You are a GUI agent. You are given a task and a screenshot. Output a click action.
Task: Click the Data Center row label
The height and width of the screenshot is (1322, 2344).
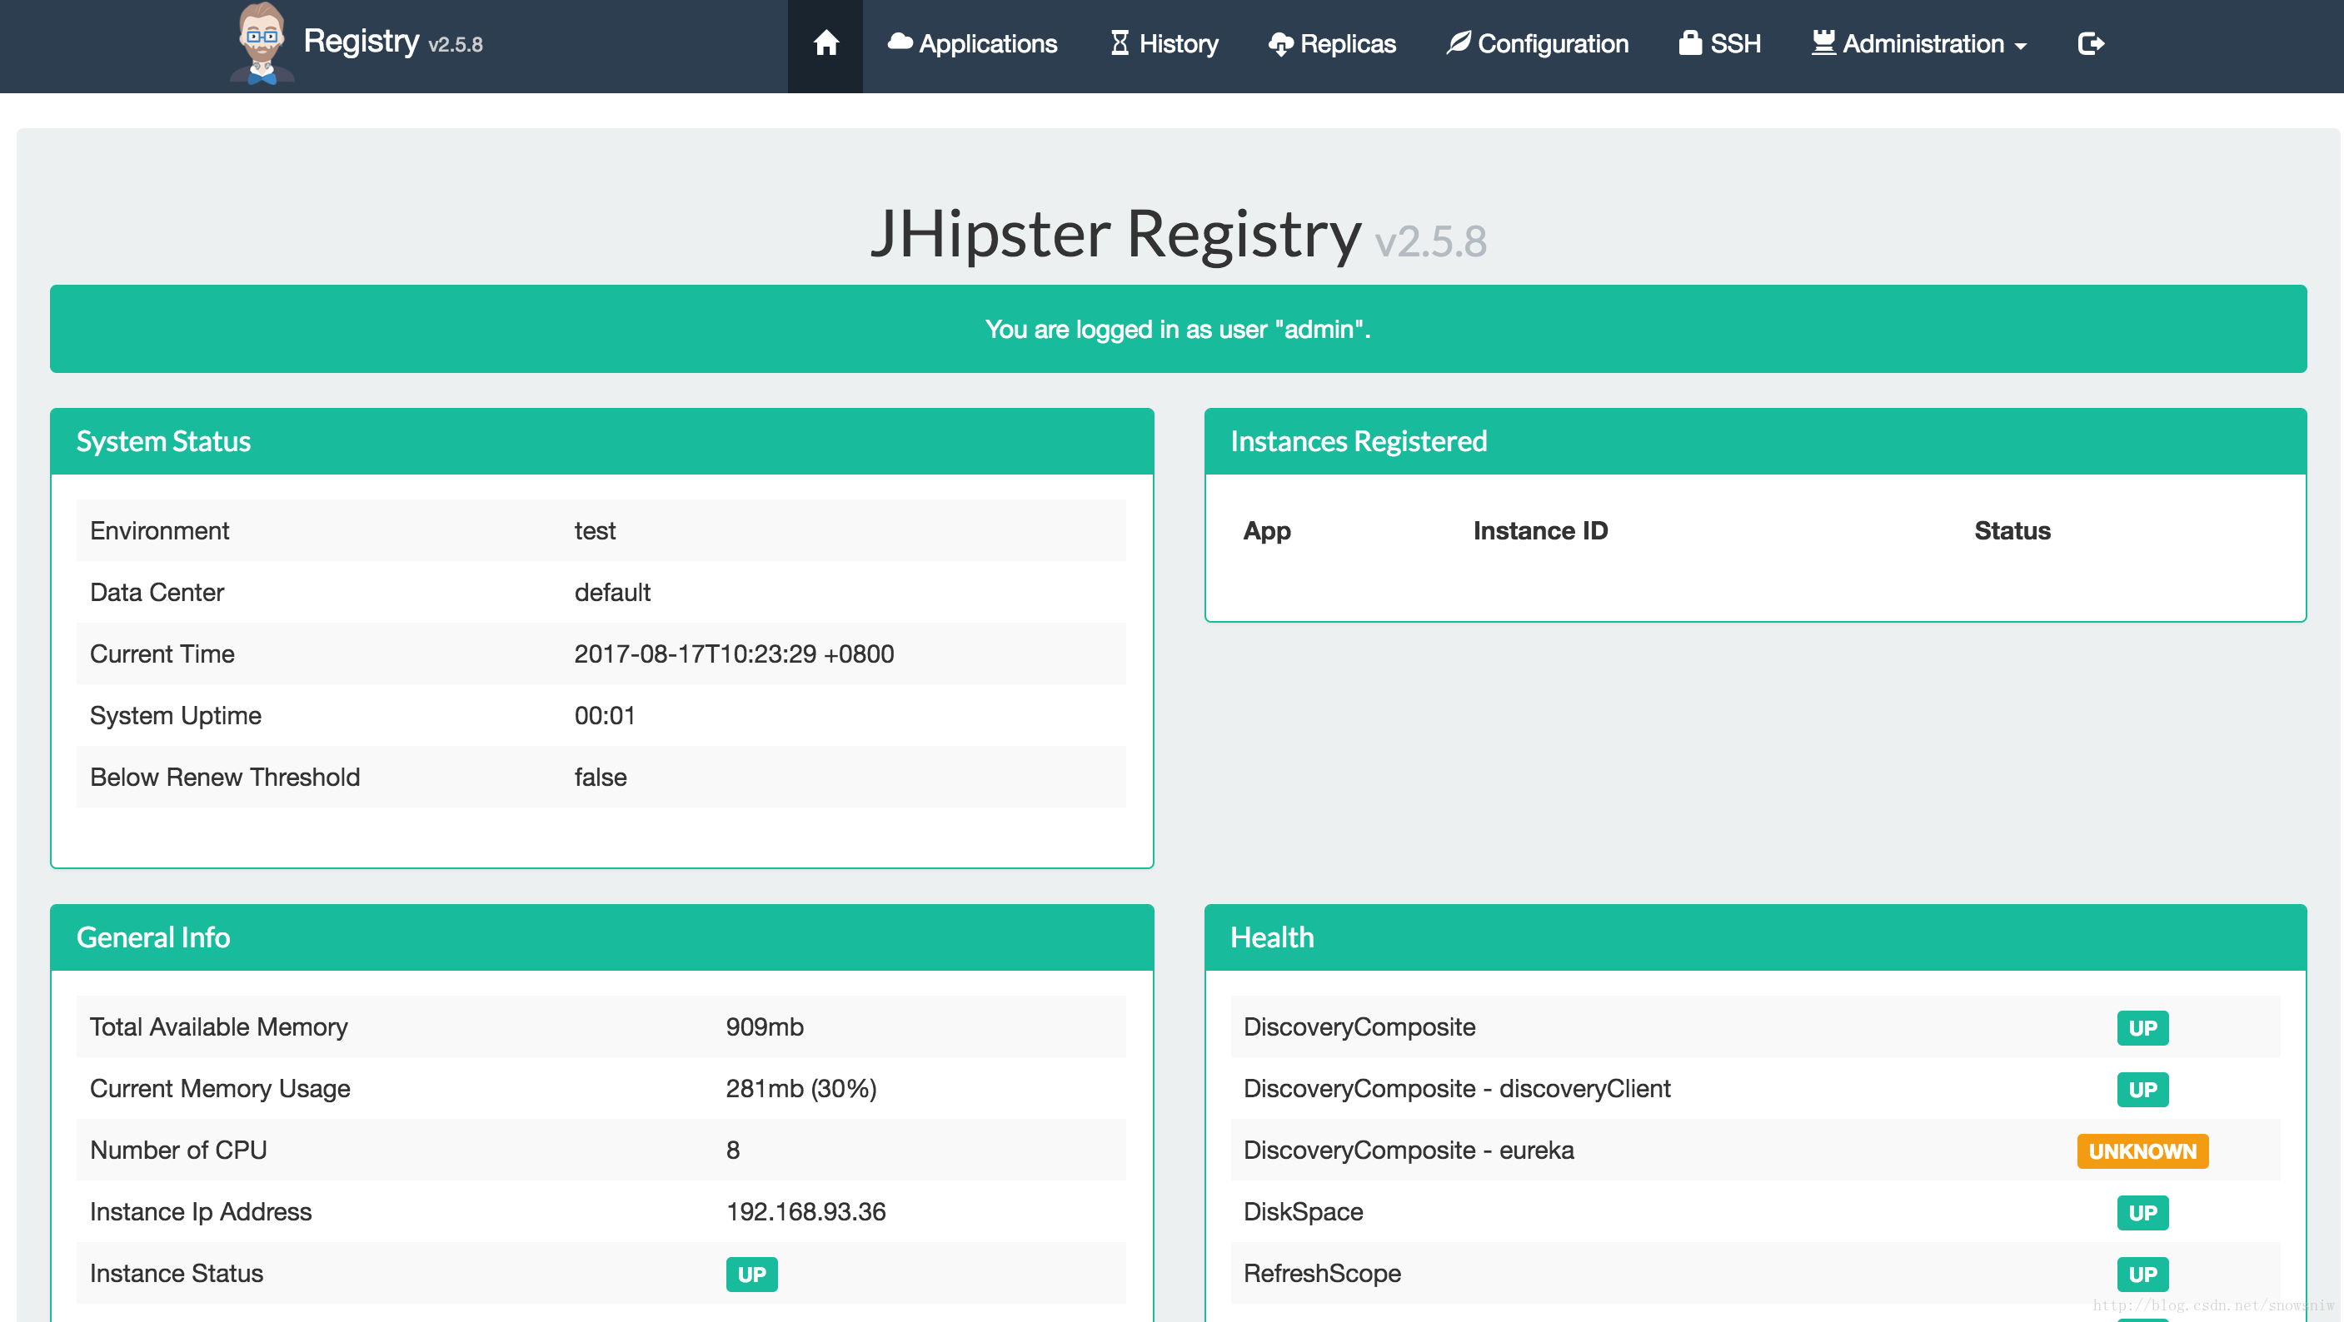pos(157,593)
